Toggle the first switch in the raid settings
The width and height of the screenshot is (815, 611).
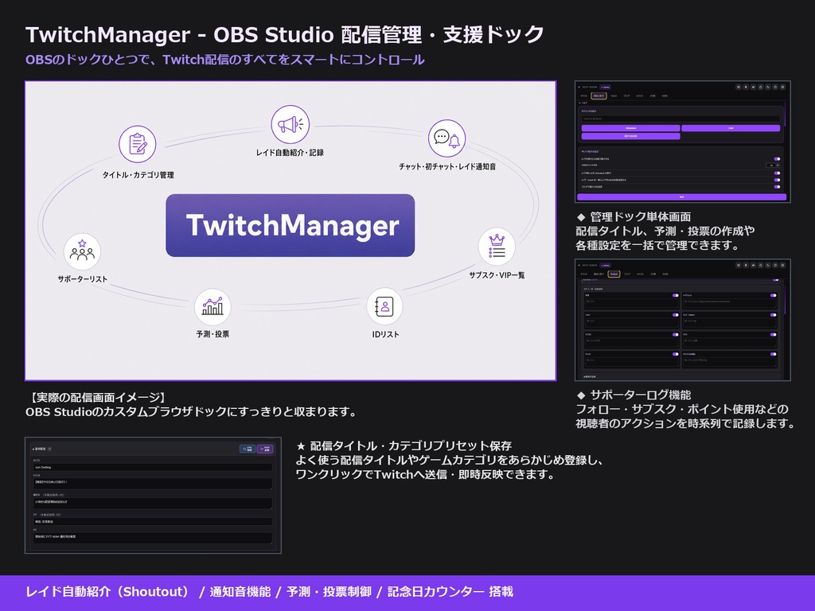tap(777, 159)
